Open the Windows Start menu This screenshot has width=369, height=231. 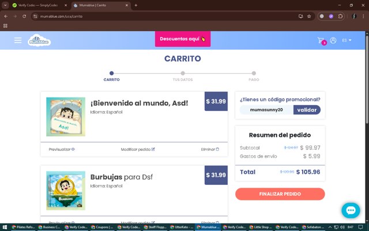tap(5, 227)
